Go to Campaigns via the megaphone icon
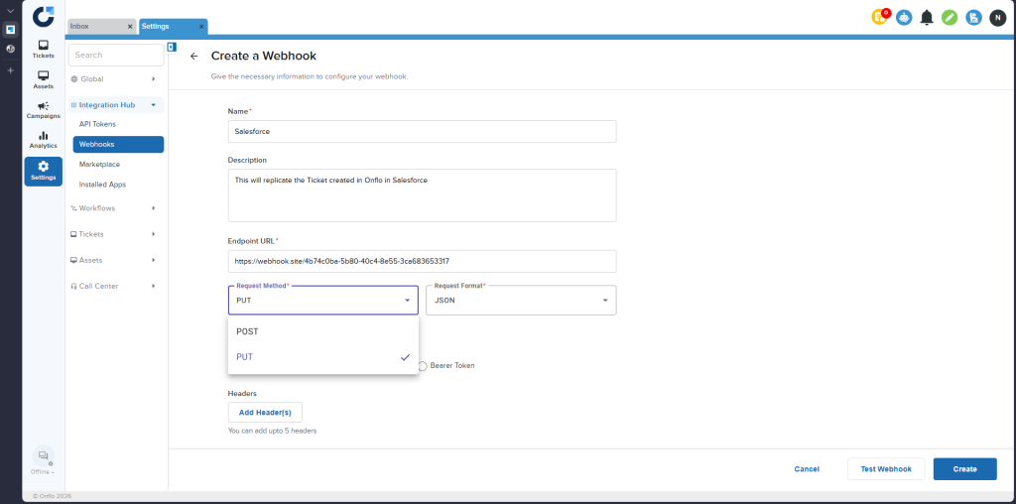Image resolution: width=1016 pixels, height=504 pixels. 44,110
